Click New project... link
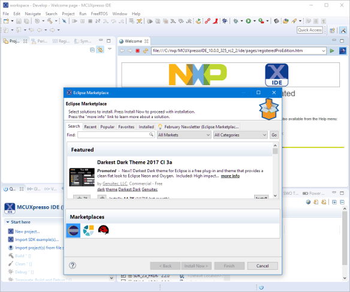 [27, 231]
